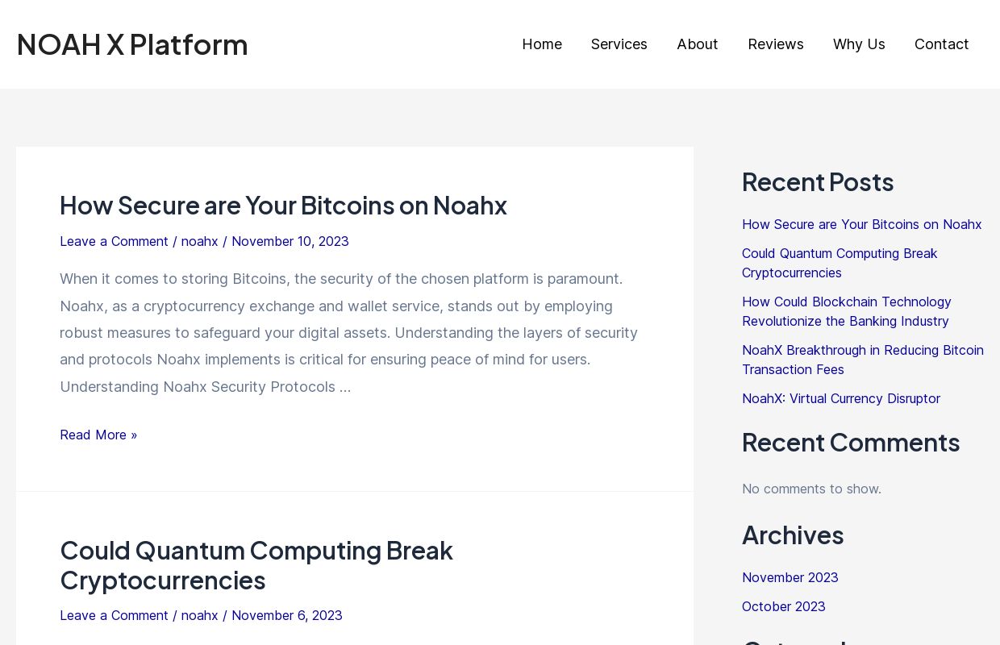Open the October 2023 archive
Screen dimensions: 1000x645
(x=783, y=606)
